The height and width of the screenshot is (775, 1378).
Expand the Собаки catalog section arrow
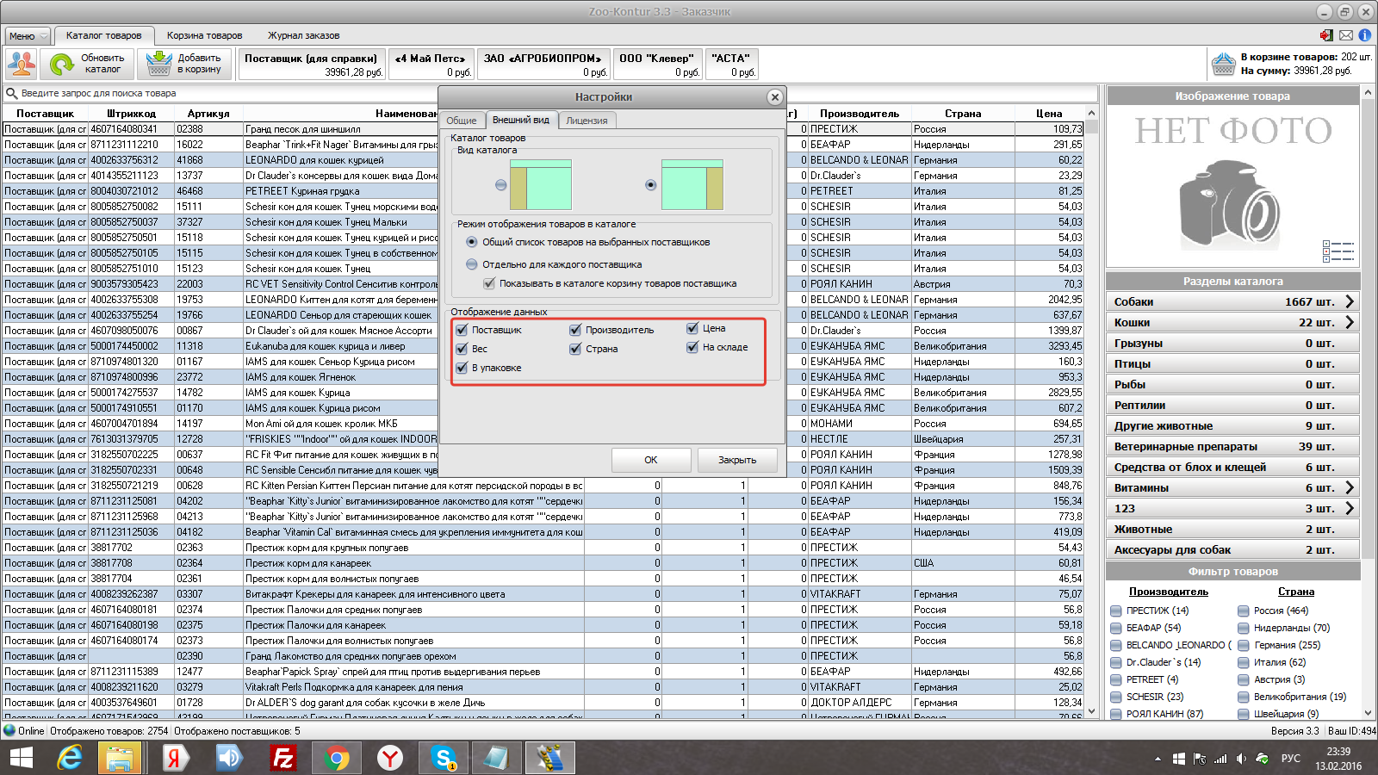(x=1350, y=301)
